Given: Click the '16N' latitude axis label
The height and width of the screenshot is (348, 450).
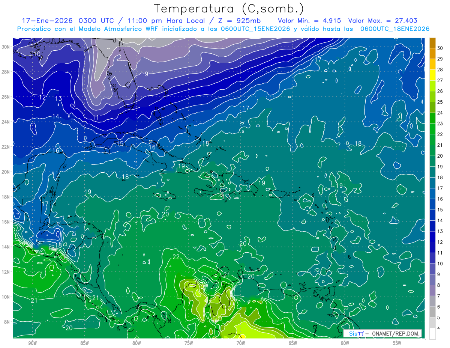Looking at the screenshot, I should click(x=6, y=222).
